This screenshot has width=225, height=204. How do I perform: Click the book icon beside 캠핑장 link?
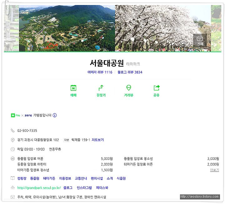coord(12,178)
